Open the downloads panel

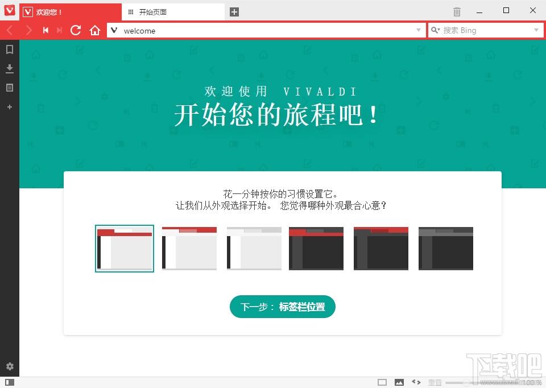pos(10,69)
